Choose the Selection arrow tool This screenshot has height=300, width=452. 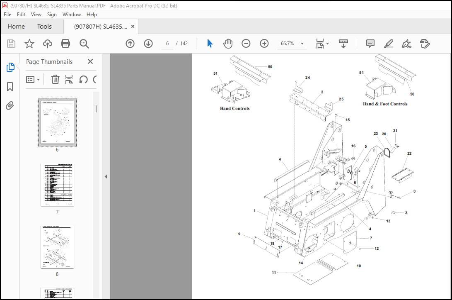click(x=210, y=44)
